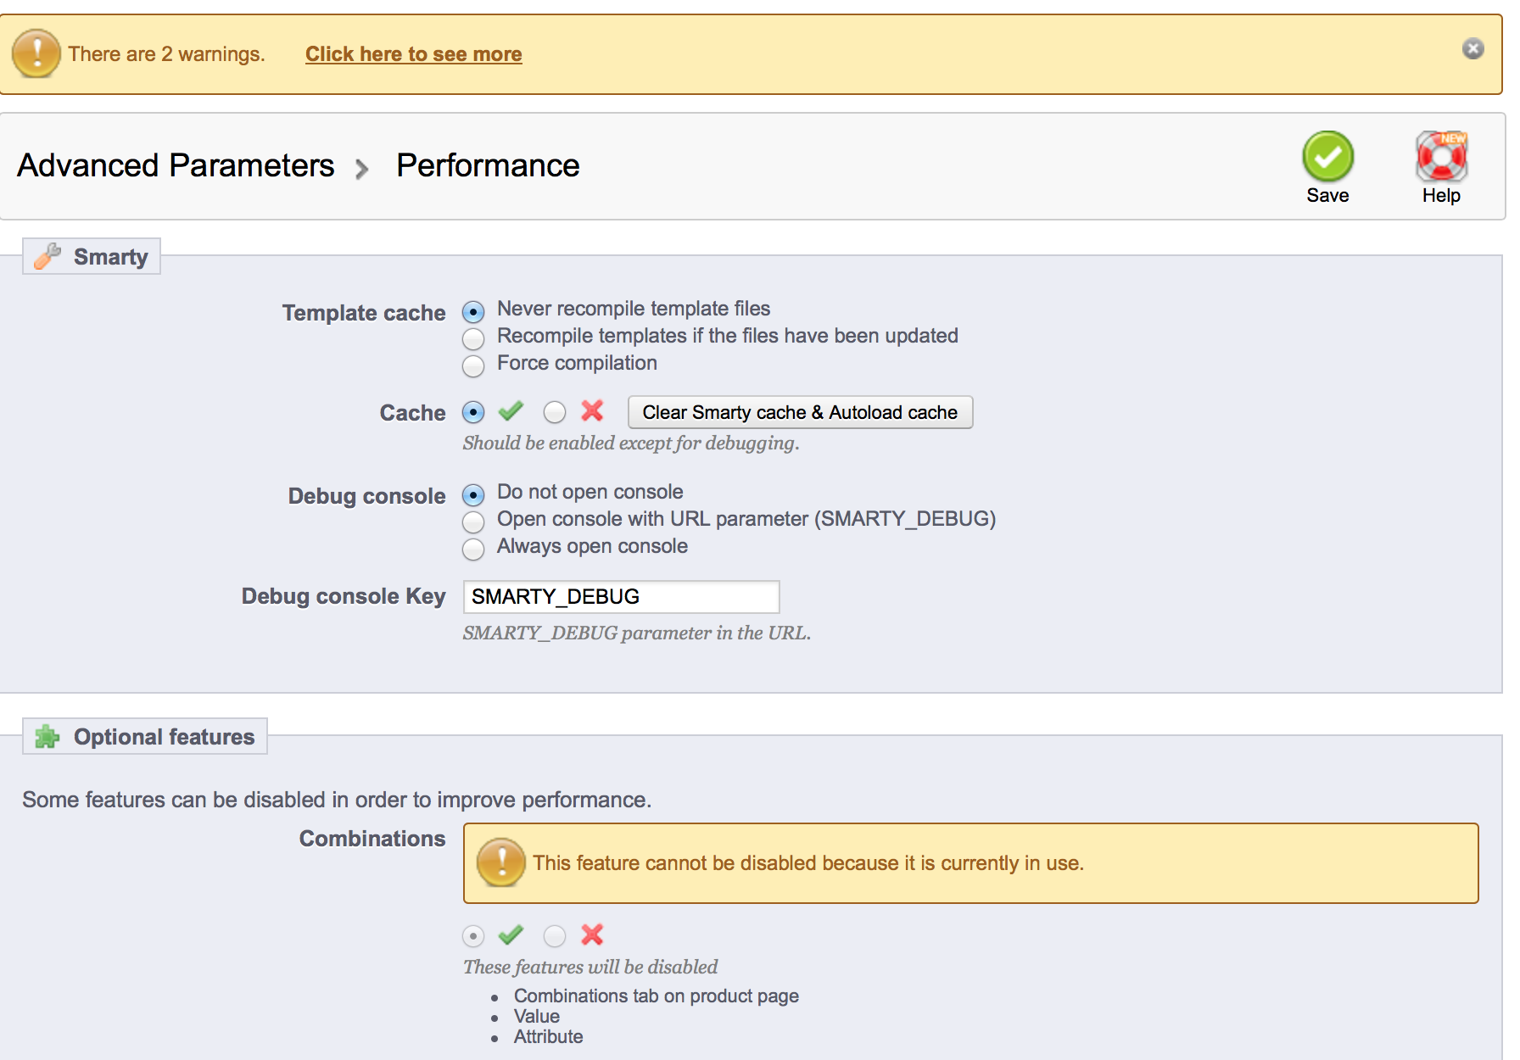Click the green Save checkmark icon
This screenshot has width=1520, height=1060.
pos(1327,157)
